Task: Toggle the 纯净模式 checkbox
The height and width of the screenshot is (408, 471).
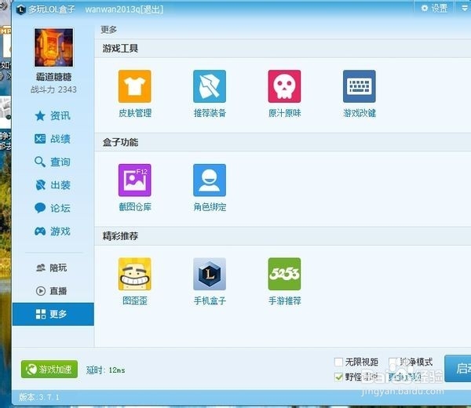Action: tap(393, 362)
